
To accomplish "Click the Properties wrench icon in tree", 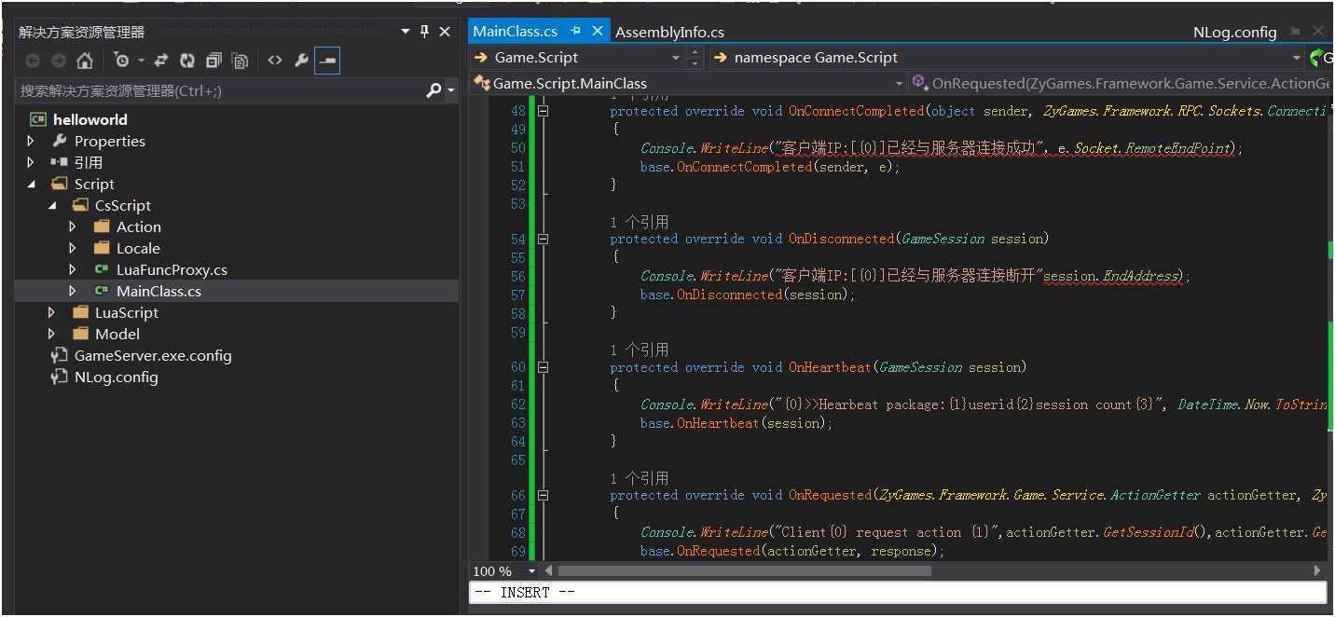I will pos(60,141).
